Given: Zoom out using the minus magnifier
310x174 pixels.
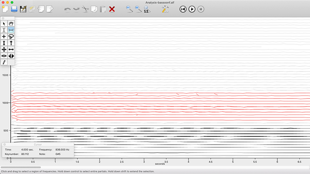Looking at the screenshot, I should [x=129, y=9].
